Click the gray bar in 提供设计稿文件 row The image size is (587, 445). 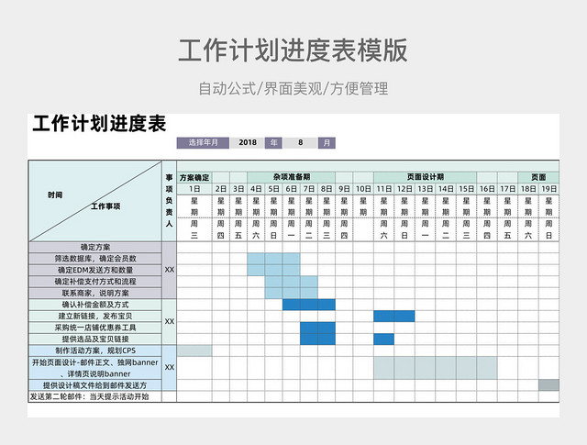click(548, 385)
